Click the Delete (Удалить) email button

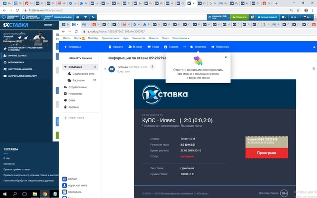(x=116, y=47)
